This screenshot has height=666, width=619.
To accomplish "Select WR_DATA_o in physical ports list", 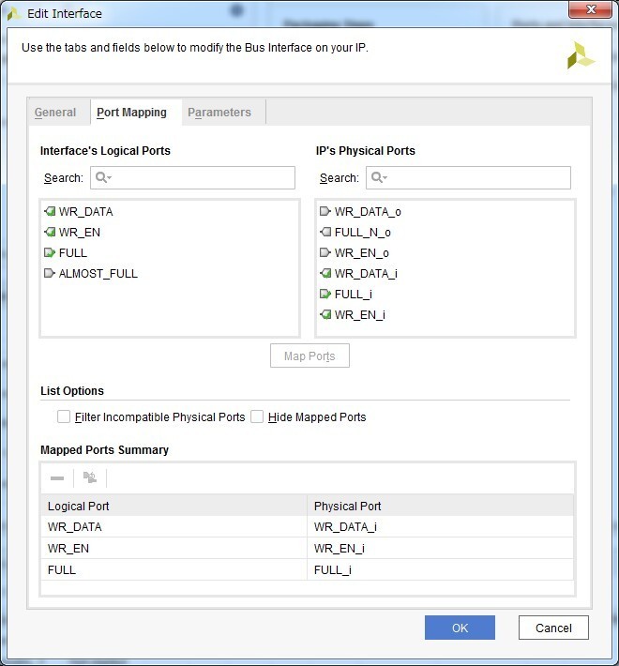I will [368, 211].
